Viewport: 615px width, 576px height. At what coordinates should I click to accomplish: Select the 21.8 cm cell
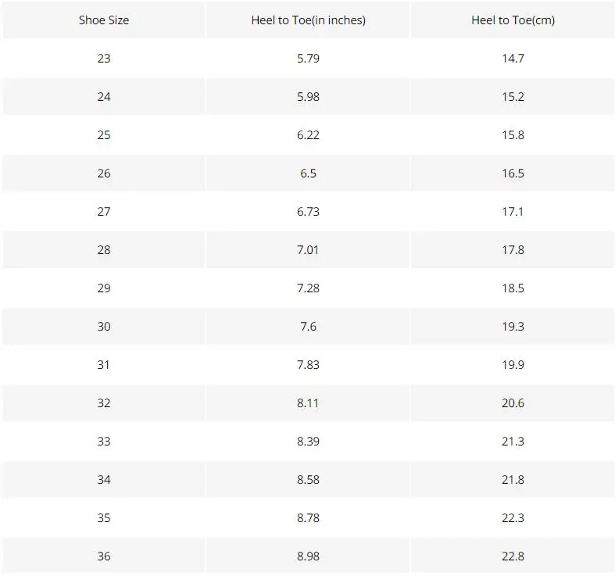click(x=513, y=480)
